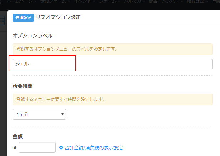Click the blue 共通設定 badge
Screen dimensions: 220x156
[23, 17]
